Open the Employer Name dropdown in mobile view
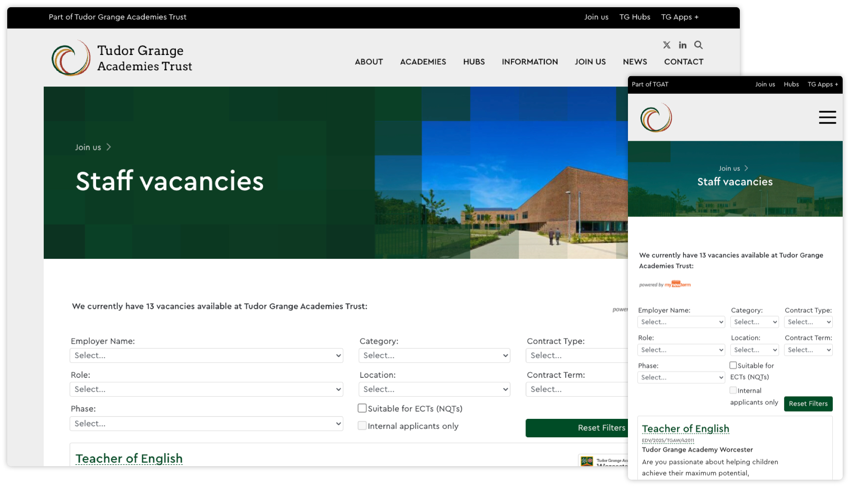The image size is (849, 486). pos(681,322)
